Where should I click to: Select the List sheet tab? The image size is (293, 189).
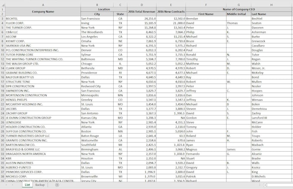point(27,185)
